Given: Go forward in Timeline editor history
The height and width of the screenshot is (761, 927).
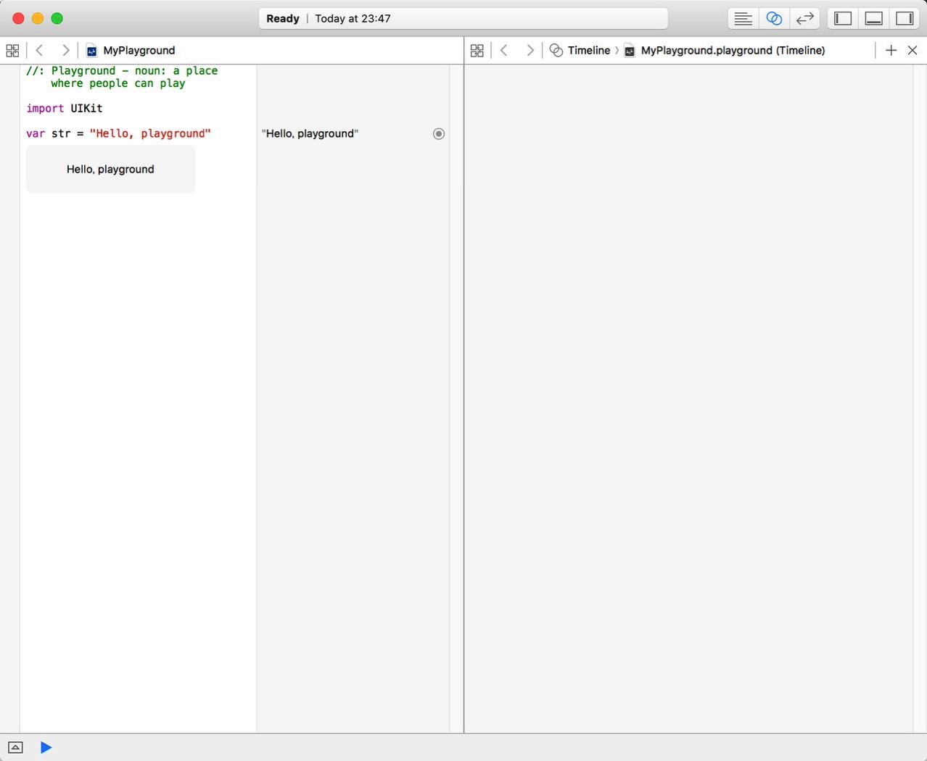Looking at the screenshot, I should 530,51.
